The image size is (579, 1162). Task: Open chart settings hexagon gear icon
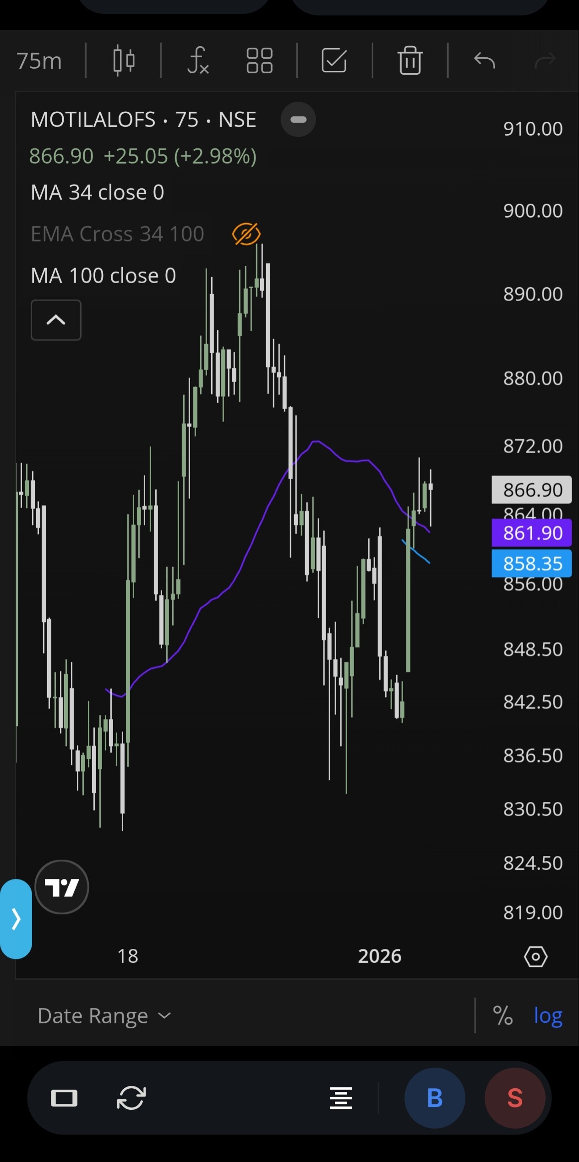pos(535,957)
